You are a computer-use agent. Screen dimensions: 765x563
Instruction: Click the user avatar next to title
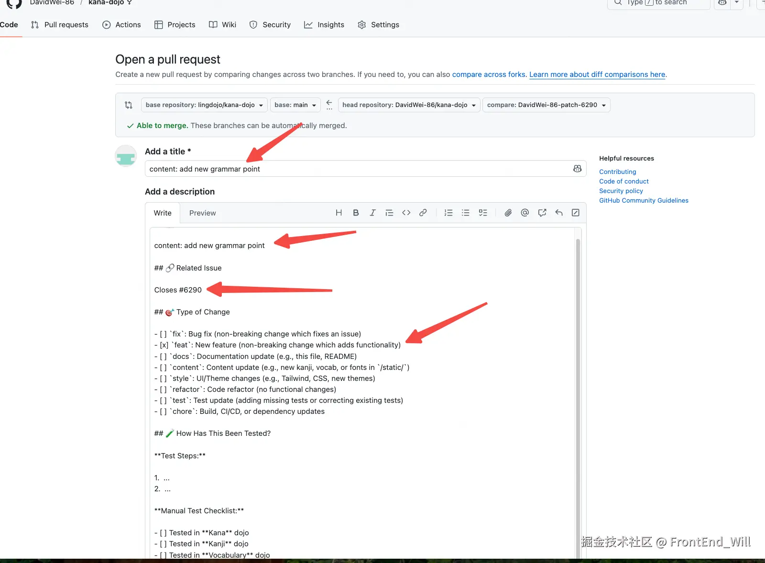(x=126, y=156)
